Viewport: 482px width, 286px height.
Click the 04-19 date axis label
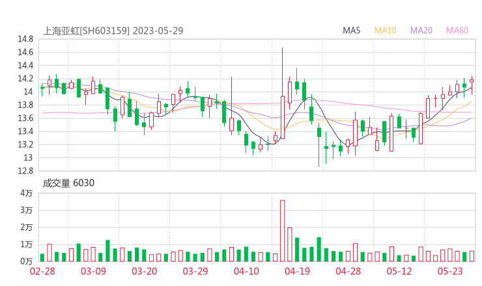click(297, 271)
